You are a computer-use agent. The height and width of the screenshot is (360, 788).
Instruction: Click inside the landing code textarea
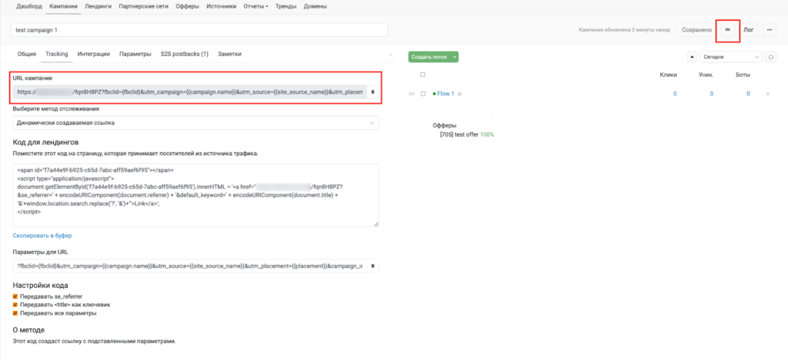pos(196,195)
